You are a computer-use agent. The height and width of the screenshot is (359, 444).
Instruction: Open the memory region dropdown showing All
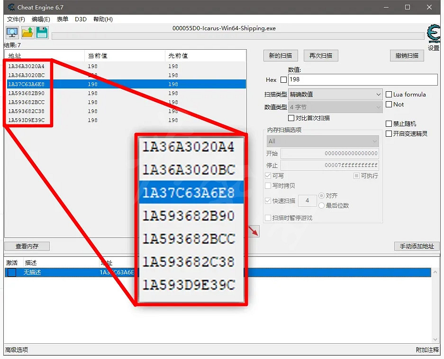[322, 141]
